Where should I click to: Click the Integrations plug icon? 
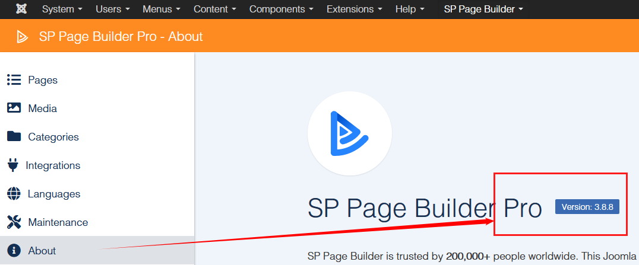coord(13,165)
